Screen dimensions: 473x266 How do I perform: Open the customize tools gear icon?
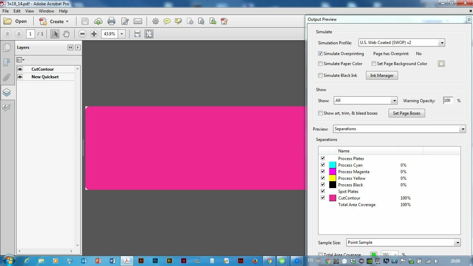click(156, 21)
